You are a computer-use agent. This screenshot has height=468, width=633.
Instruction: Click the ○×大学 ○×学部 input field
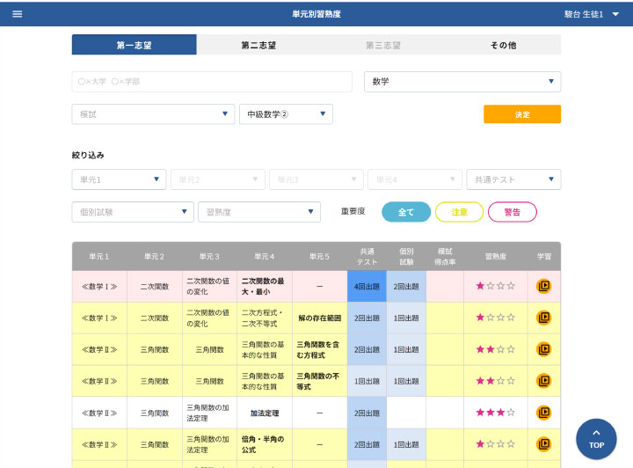click(212, 82)
